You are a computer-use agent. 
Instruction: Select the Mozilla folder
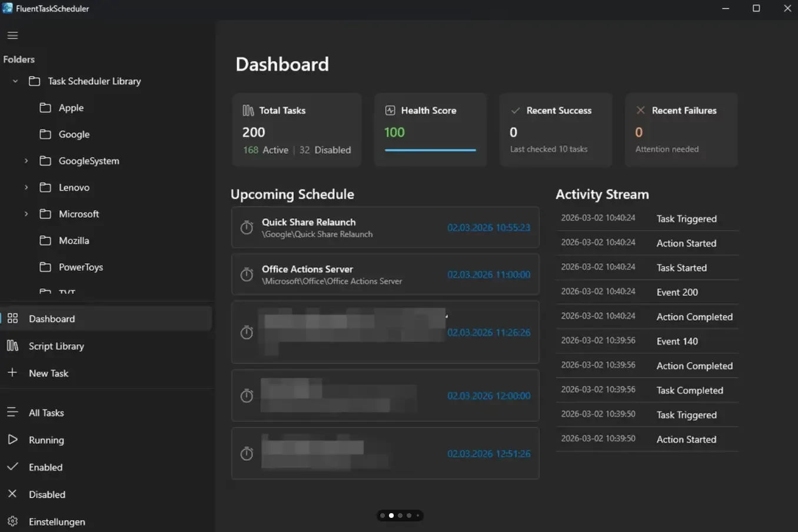[74, 241]
